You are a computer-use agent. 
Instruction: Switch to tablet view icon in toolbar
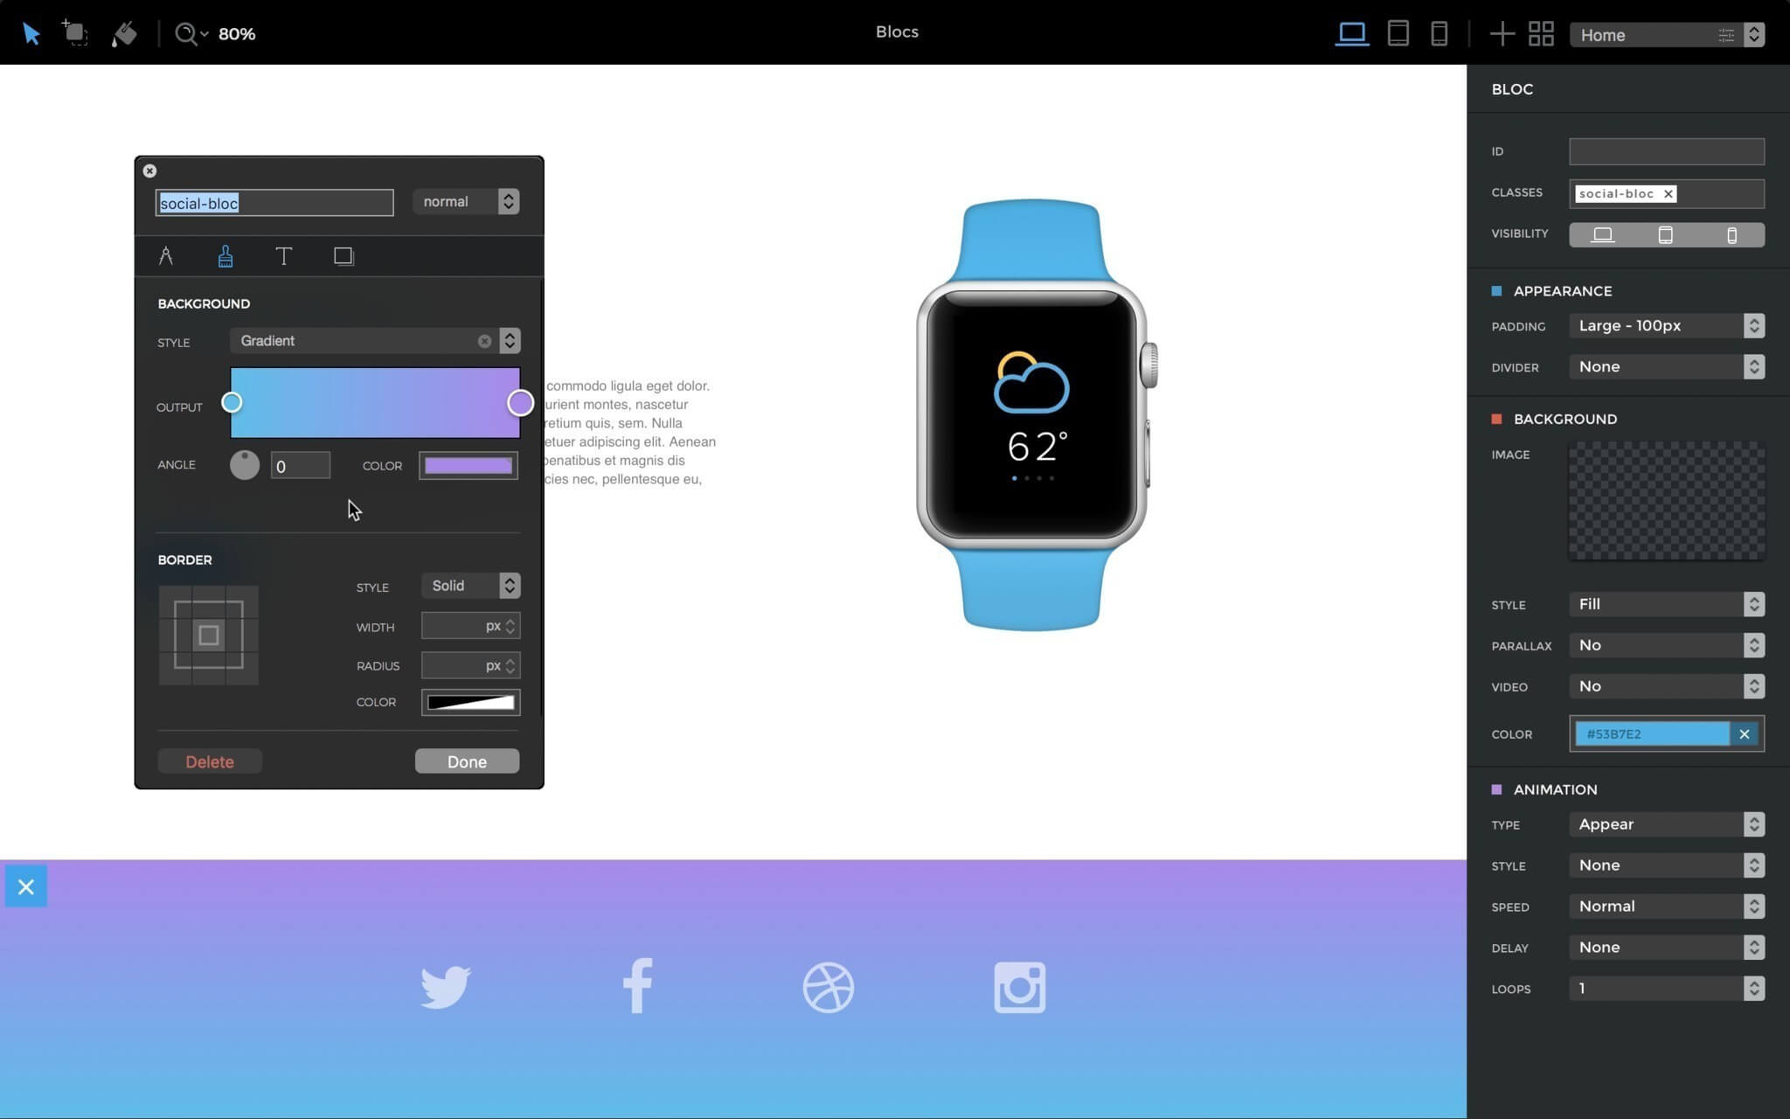click(1398, 33)
